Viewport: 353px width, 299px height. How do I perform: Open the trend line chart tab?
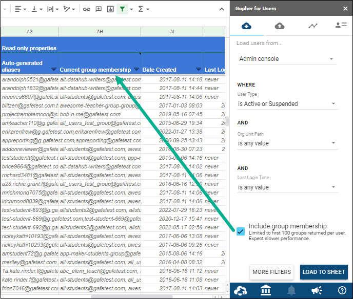(312, 26)
